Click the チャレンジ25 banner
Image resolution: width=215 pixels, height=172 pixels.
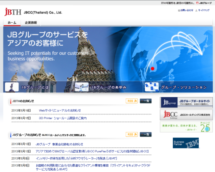(x=186, y=127)
